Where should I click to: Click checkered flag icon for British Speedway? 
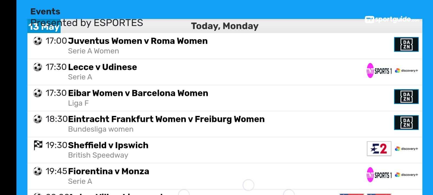38,145
